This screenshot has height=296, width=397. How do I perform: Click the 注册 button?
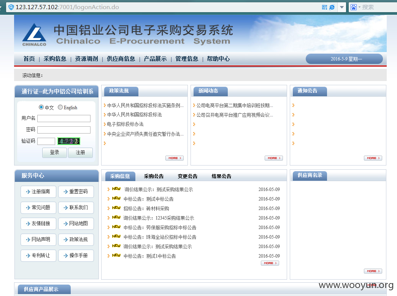[x=80, y=153]
